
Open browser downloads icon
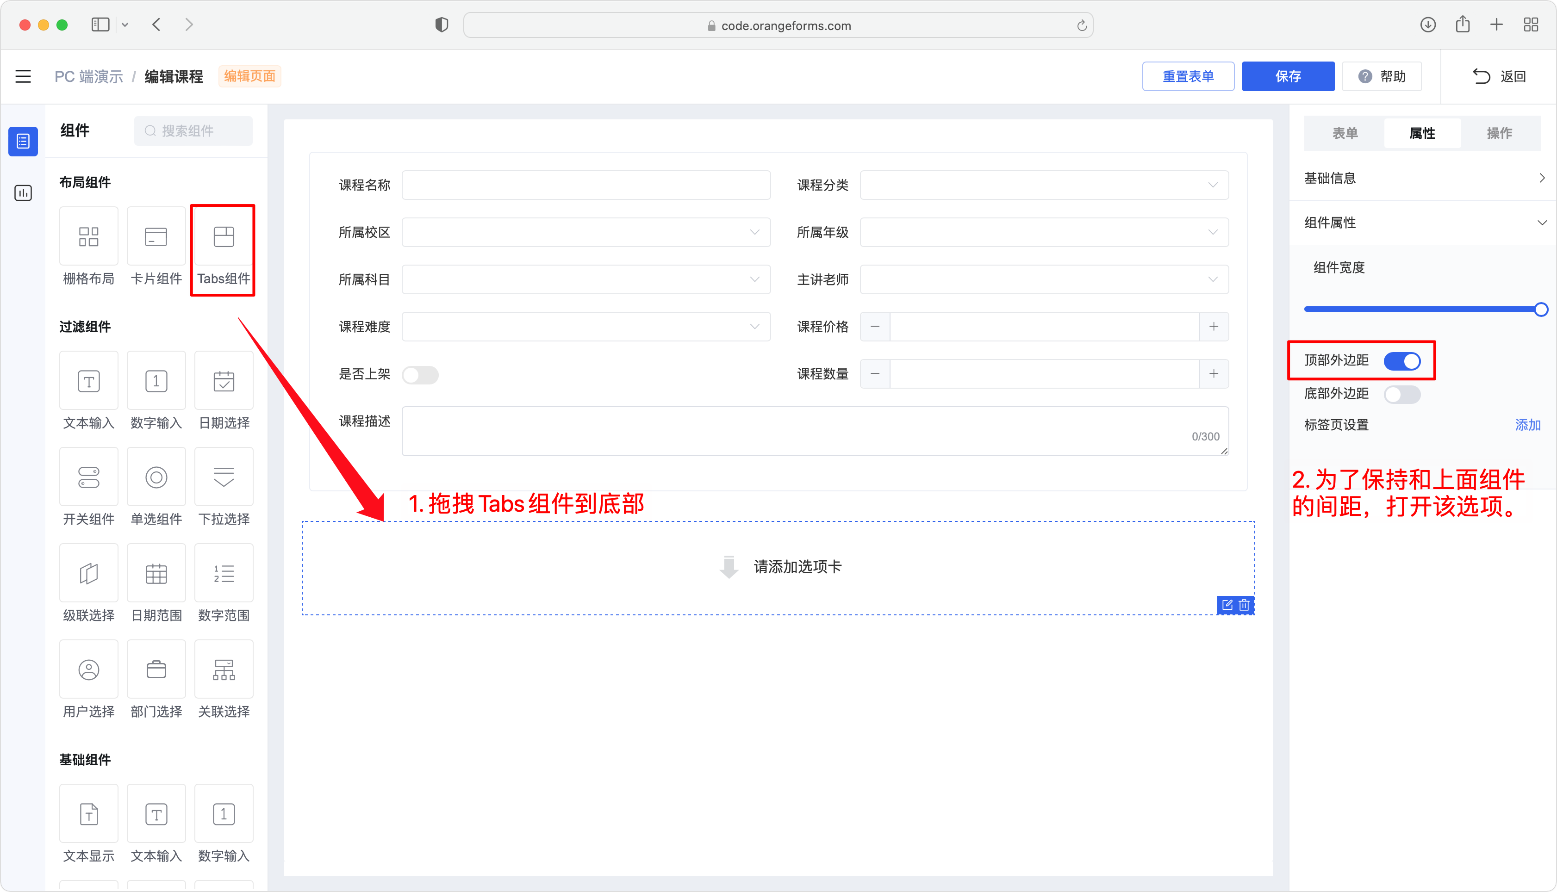pos(1428,25)
